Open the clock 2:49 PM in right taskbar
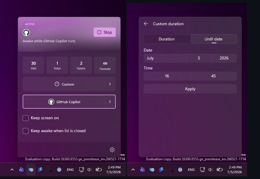 (x=235, y=170)
